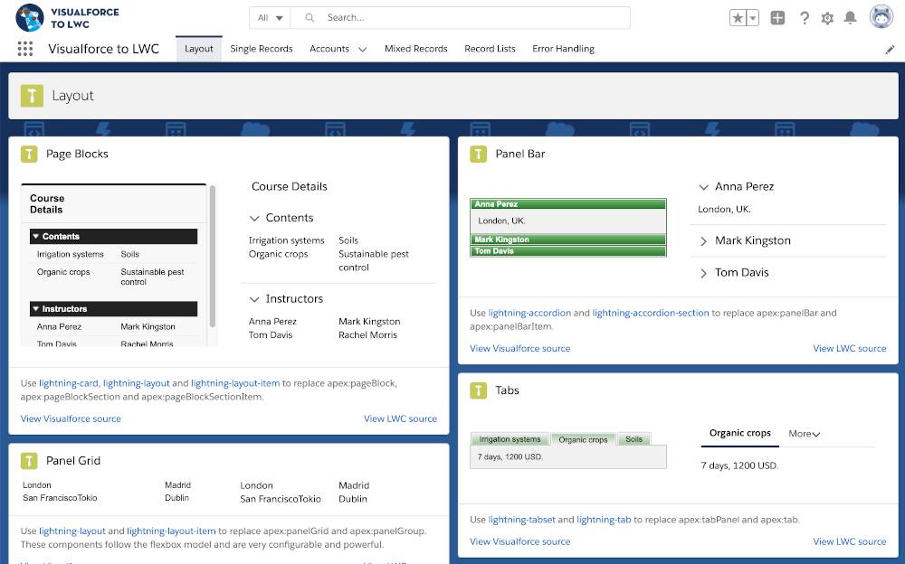
Task: Click the search magnifier icon
Action: [x=310, y=18]
